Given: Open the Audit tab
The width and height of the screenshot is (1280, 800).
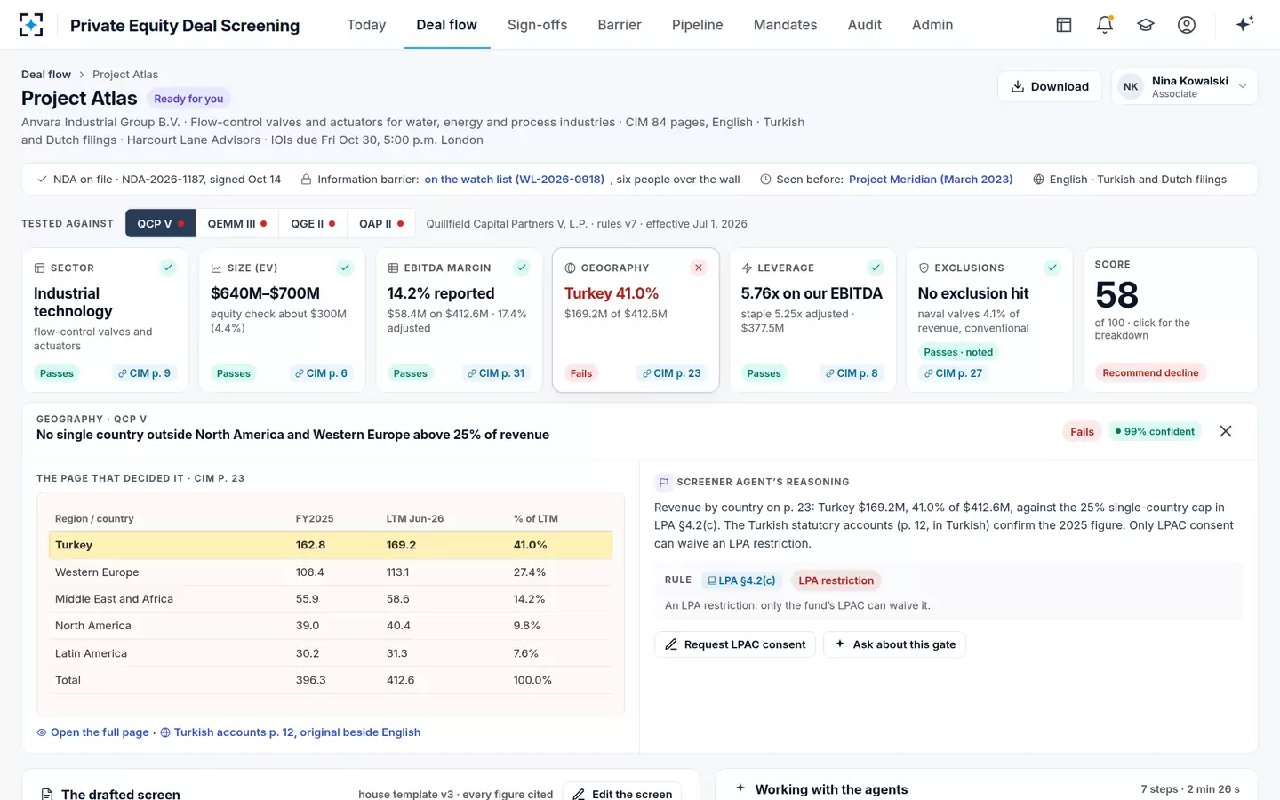Looking at the screenshot, I should pyautogui.click(x=865, y=25).
